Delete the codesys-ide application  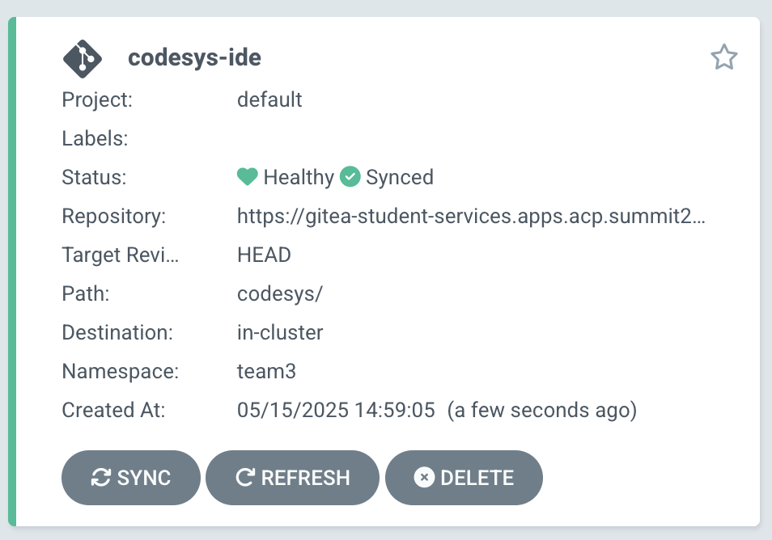tap(464, 478)
